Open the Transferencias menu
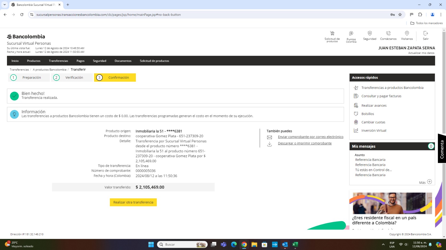Viewport: 446px width, 250px height. tap(58, 61)
